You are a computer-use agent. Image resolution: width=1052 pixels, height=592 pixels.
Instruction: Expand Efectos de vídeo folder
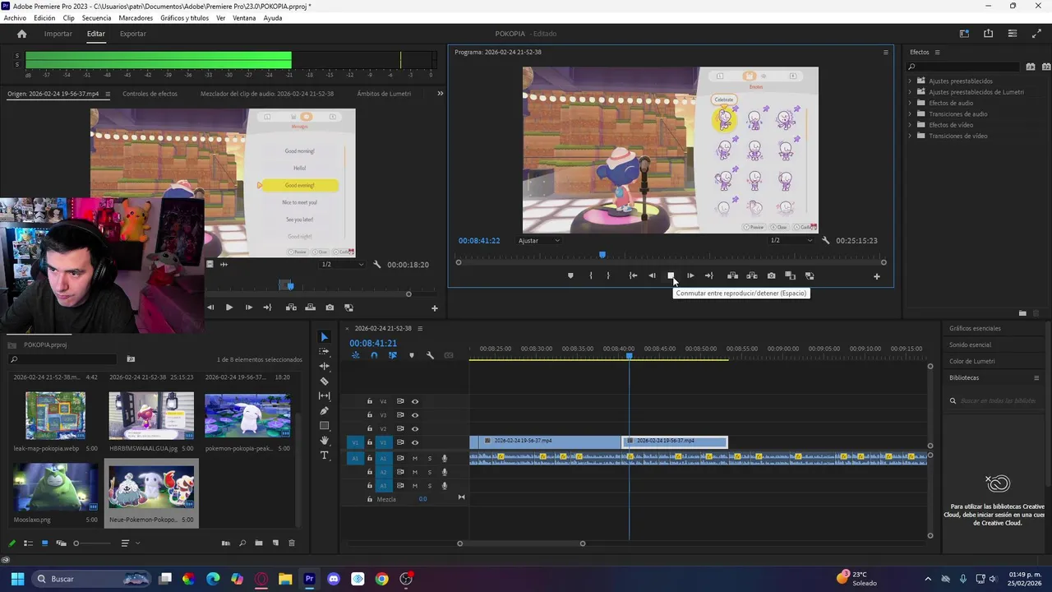click(910, 125)
